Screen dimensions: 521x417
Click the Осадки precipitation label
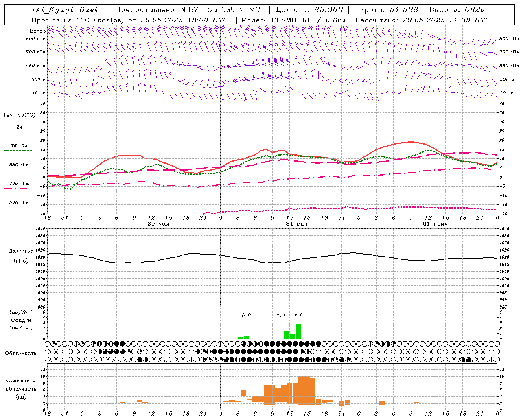pyautogui.click(x=21, y=320)
